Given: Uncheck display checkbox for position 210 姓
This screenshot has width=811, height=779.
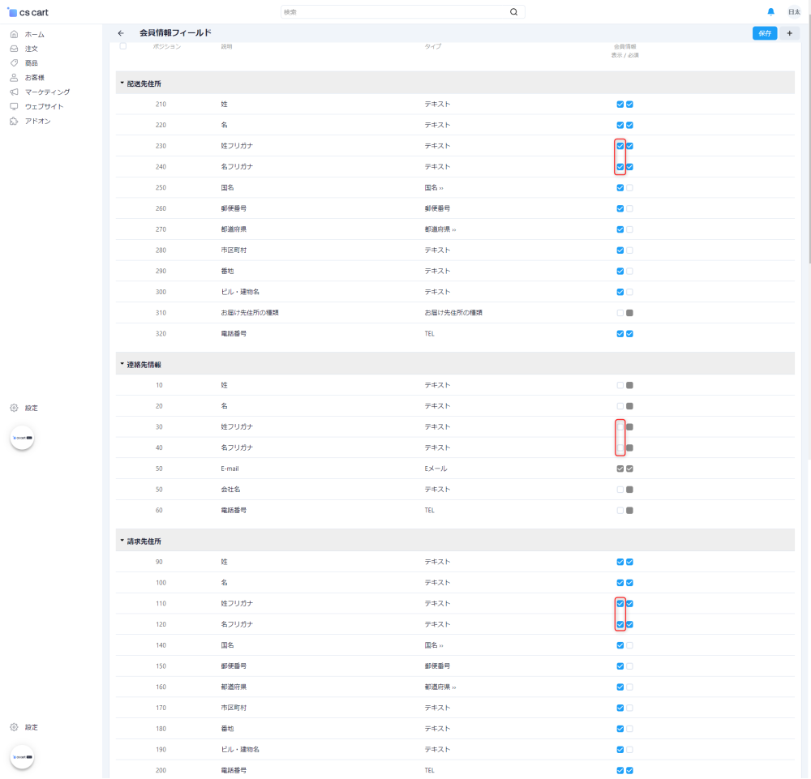Looking at the screenshot, I should coord(620,105).
